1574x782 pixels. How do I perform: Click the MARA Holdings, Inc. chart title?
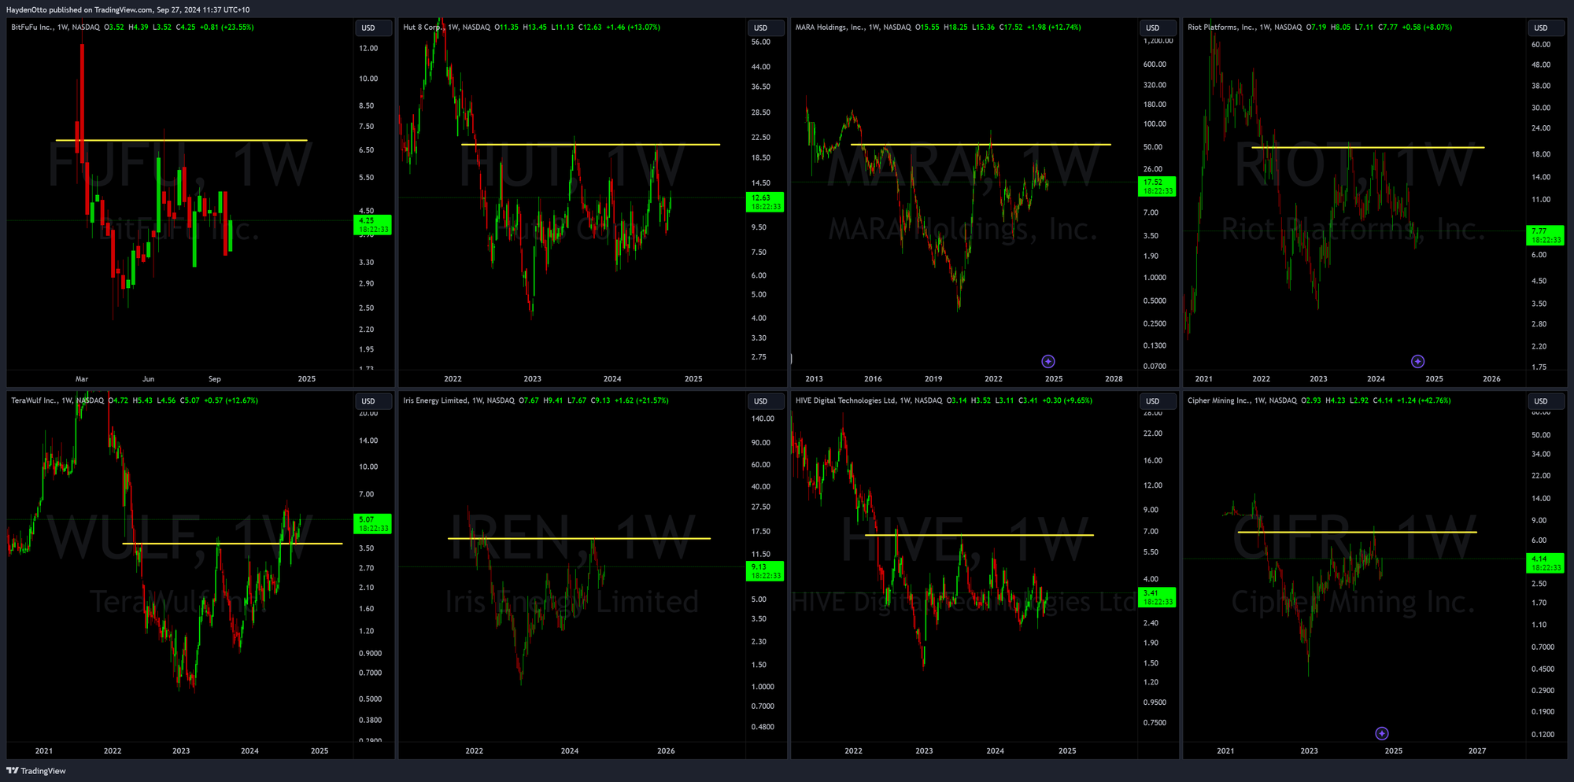click(x=829, y=28)
